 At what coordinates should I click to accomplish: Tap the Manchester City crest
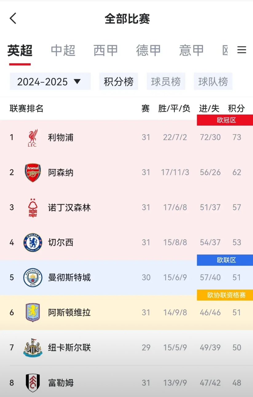coord(33,278)
